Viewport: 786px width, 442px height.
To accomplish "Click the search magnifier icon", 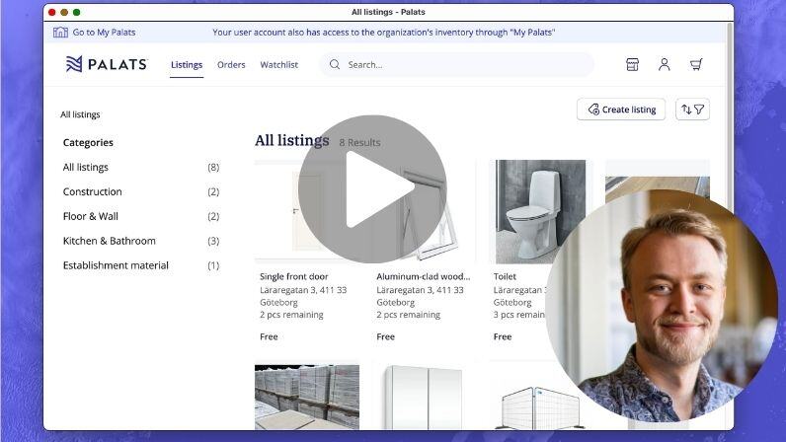I will [x=335, y=65].
